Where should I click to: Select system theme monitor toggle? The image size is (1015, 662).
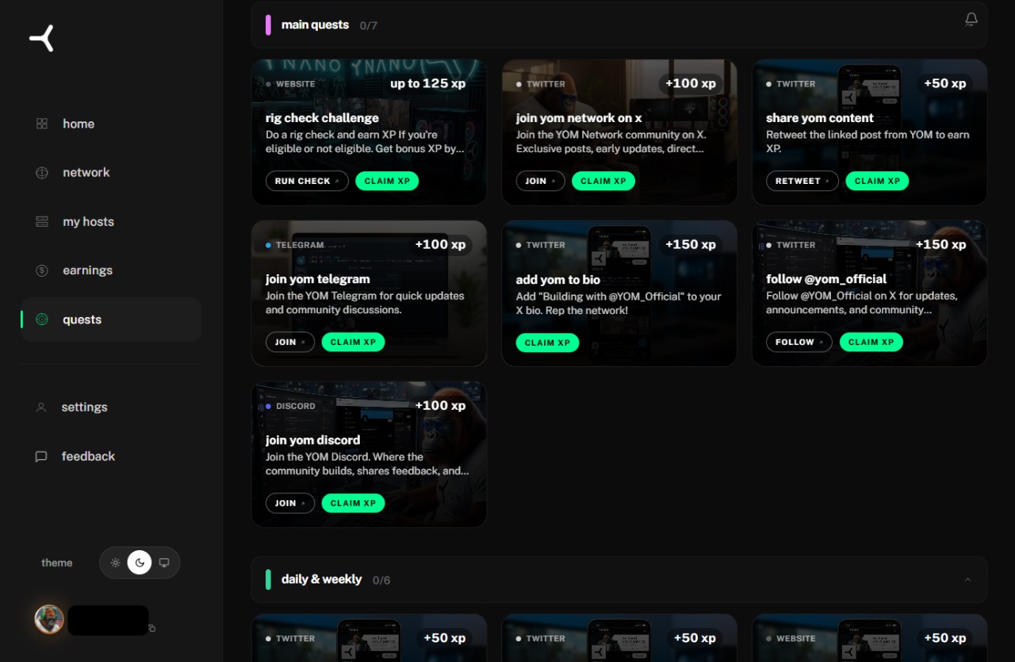click(x=164, y=563)
